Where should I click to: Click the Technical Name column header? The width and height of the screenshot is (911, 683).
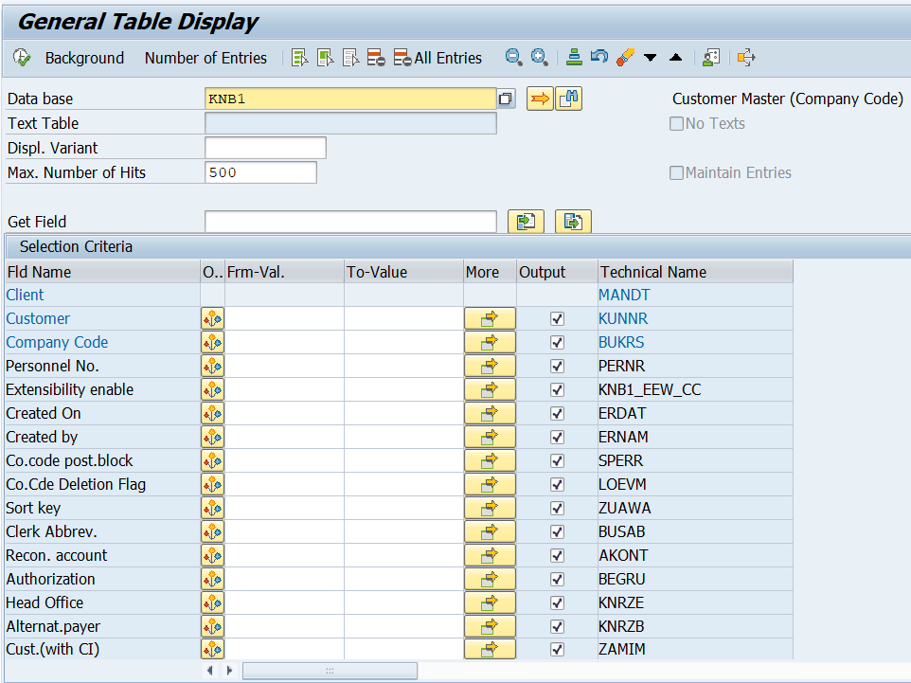695,272
